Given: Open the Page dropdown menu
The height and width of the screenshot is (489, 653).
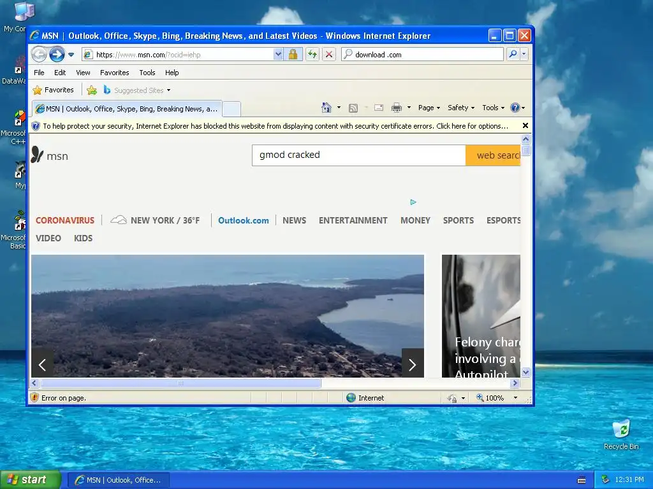Looking at the screenshot, I should tap(429, 108).
